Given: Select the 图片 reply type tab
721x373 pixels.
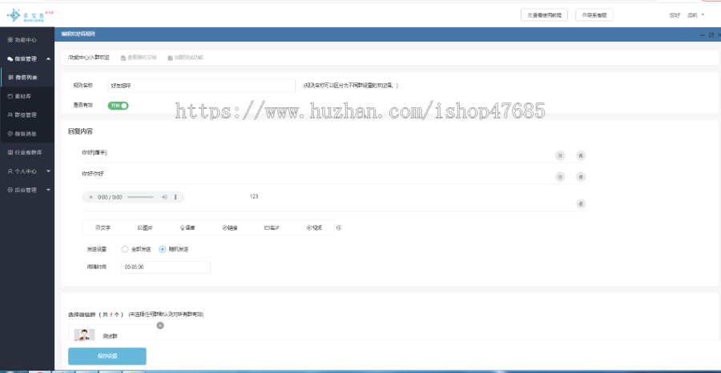Looking at the screenshot, I should 145,228.
